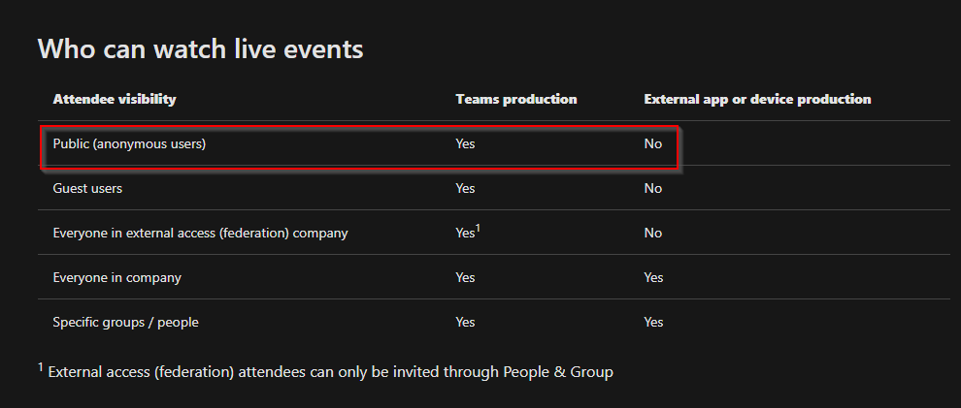Click 'Yes' in the Guest users row

coord(465,188)
